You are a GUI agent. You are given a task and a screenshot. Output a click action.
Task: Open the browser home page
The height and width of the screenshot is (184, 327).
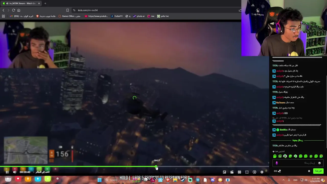19,10
